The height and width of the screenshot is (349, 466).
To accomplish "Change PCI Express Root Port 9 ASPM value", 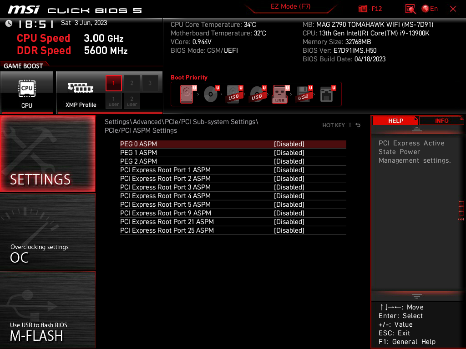I will point(289,213).
